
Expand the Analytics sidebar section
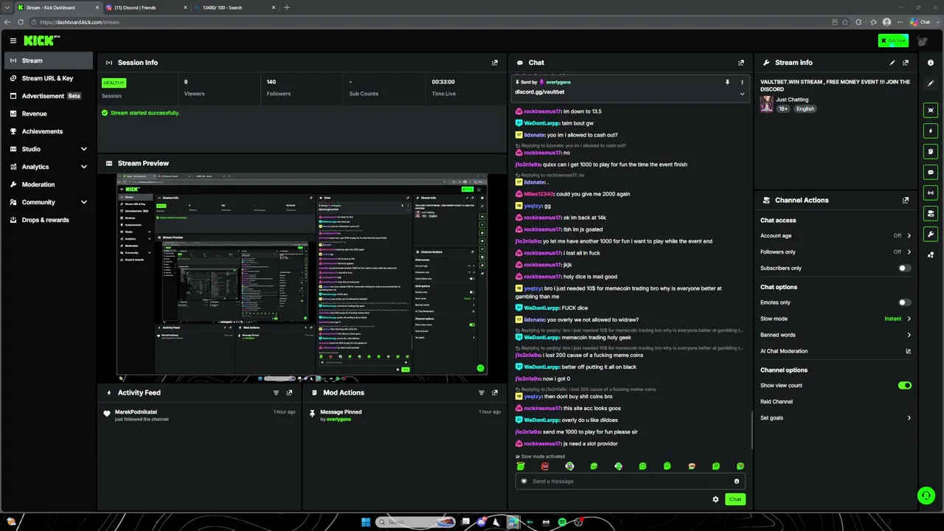tap(49, 167)
